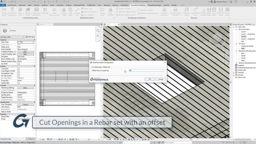Collapse Views (all) in Project Browser
Viewport: 256px width, 144px height.
pos(234,27)
